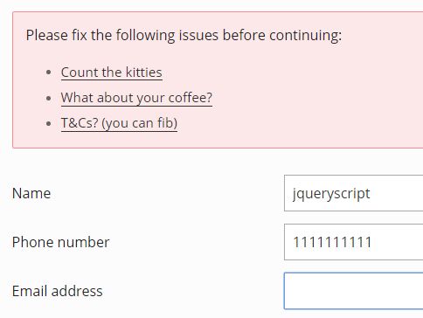Click the bullet beside 'Count the kitties'
Viewport: 423px width, 318px height.
point(49,73)
